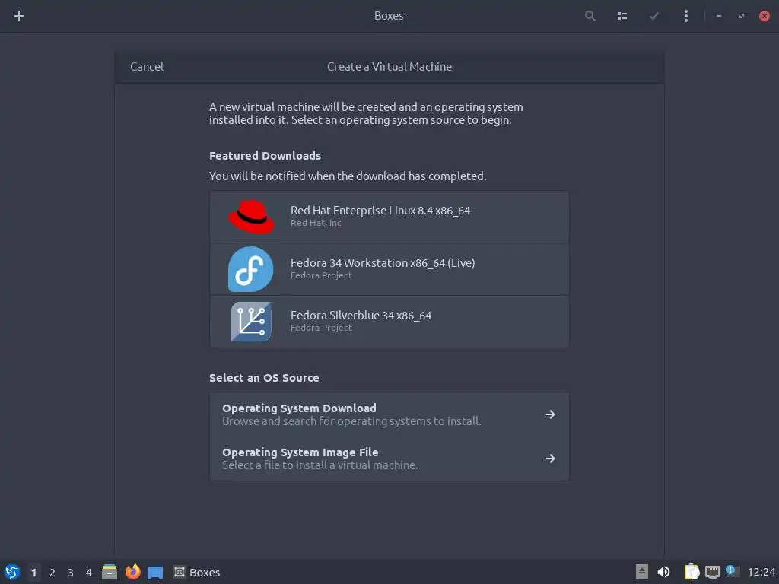Click the 12:24 clock in the taskbar

[761, 573]
